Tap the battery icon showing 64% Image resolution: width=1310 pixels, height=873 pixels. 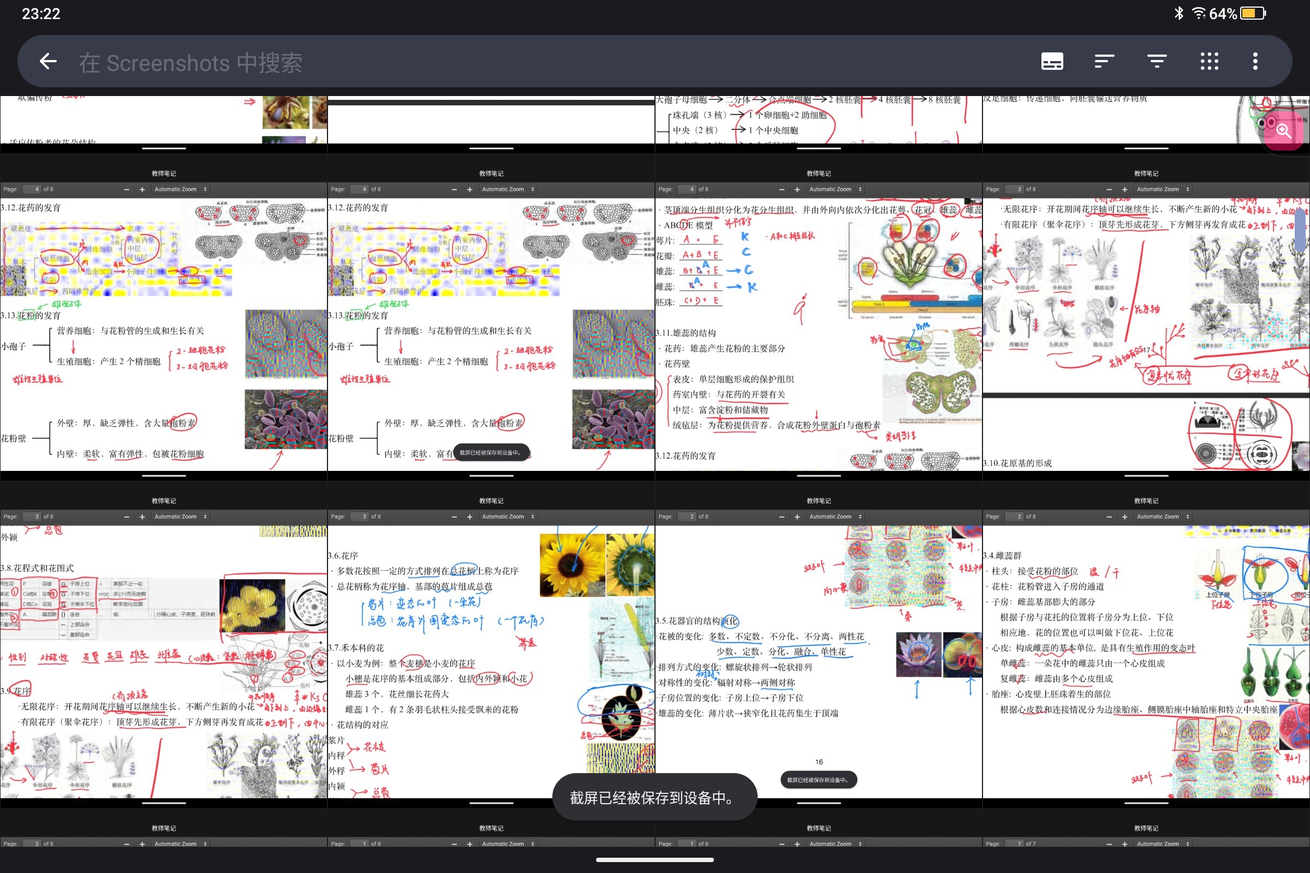pyautogui.click(x=1253, y=13)
